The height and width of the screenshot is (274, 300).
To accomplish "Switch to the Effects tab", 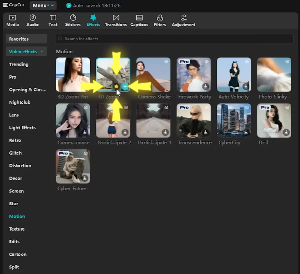I will [x=93, y=20].
